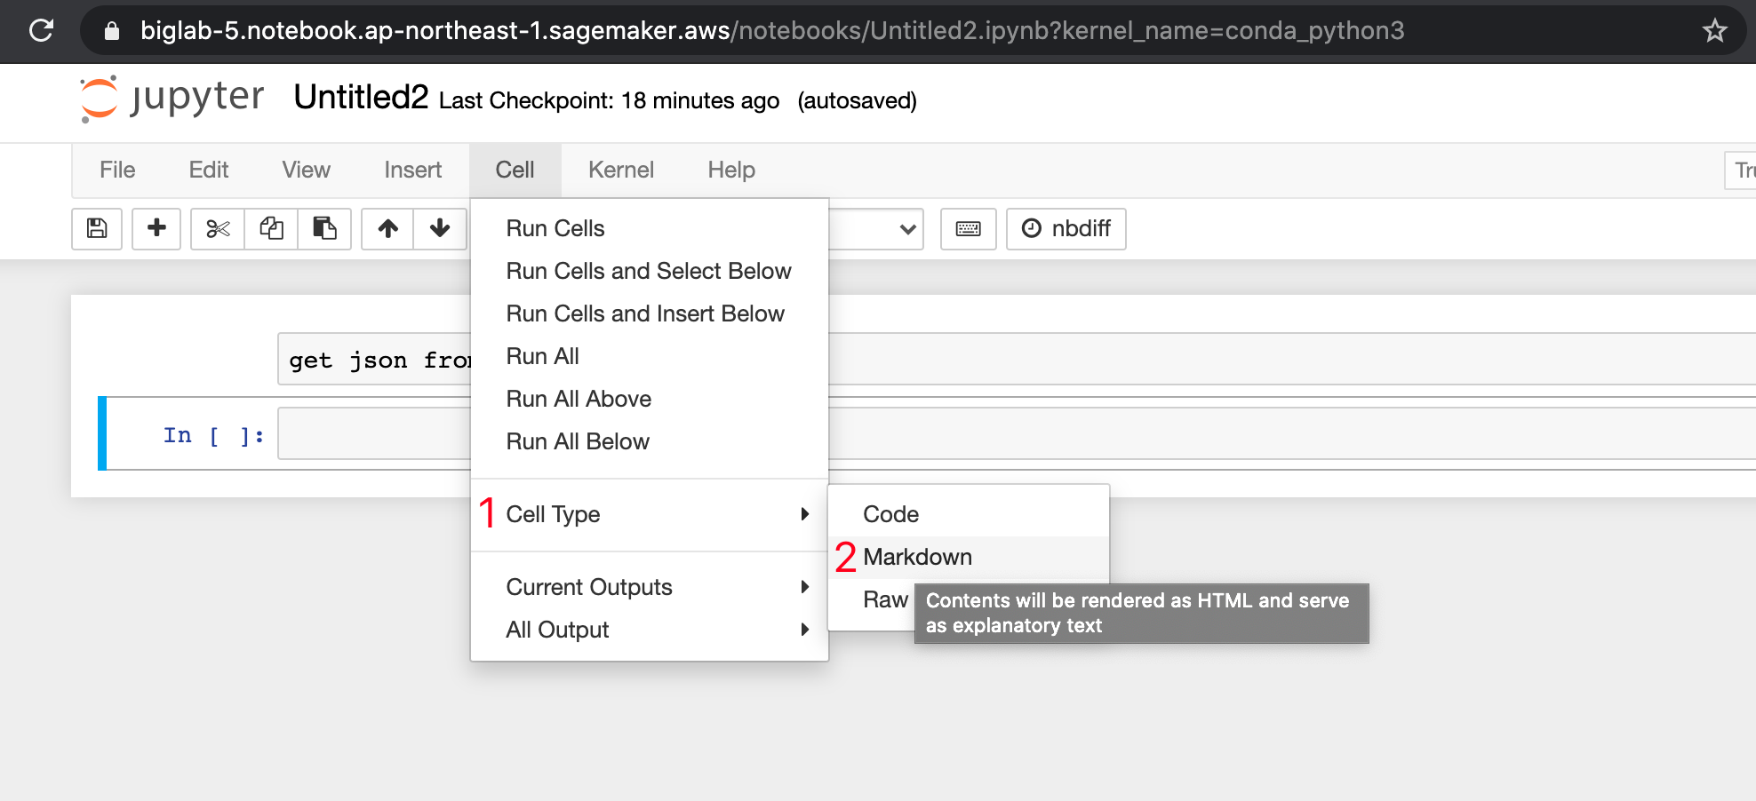Image resolution: width=1756 pixels, height=801 pixels.
Task: Choose Run All
Action: point(650,356)
